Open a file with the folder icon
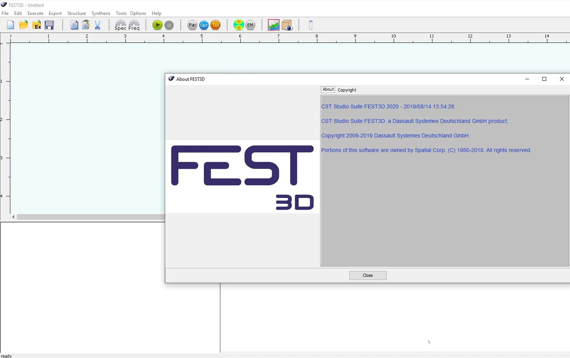The height and width of the screenshot is (358, 570). pos(24,25)
